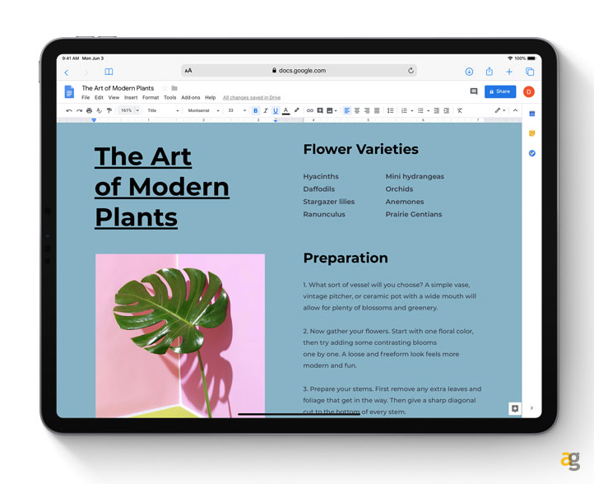This screenshot has width=594, height=484.
Task: Add a comment from toolbar
Action: (320, 110)
